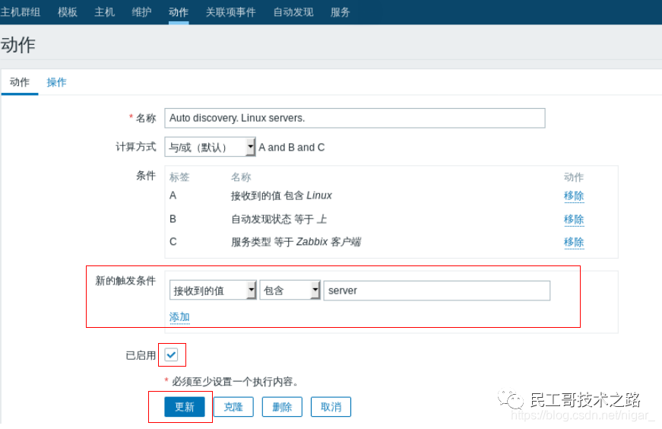Click the 删除 button
The width and height of the screenshot is (662, 429).
pos(282,407)
